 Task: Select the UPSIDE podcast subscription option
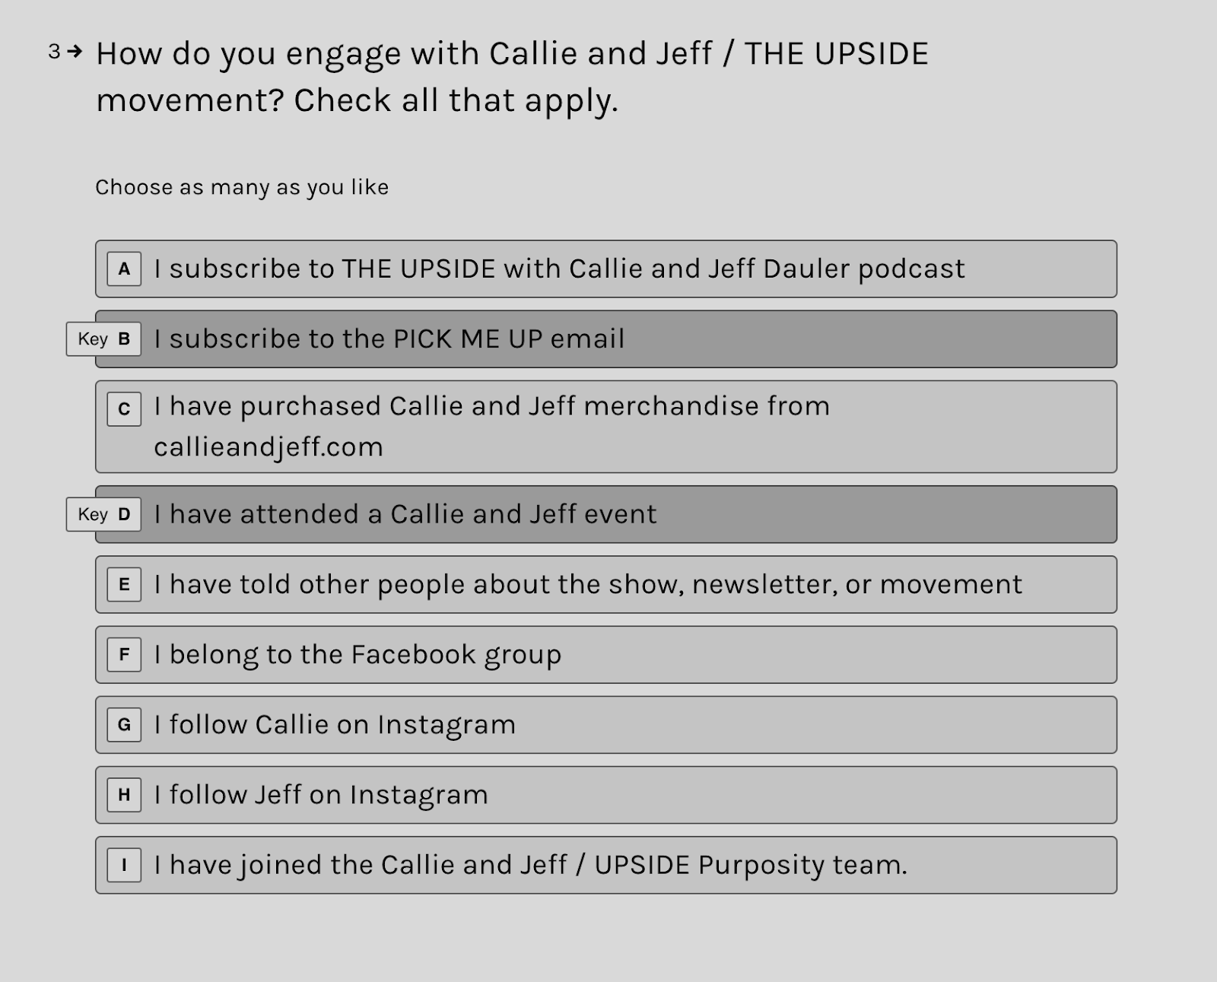tap(605, 269)
